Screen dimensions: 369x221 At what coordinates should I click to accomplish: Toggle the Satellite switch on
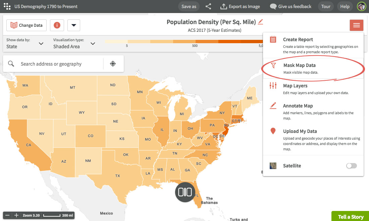coord(351,166)
